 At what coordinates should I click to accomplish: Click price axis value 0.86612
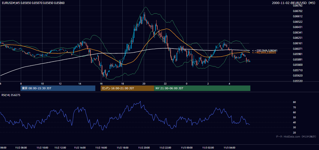[x=298, y=16]
